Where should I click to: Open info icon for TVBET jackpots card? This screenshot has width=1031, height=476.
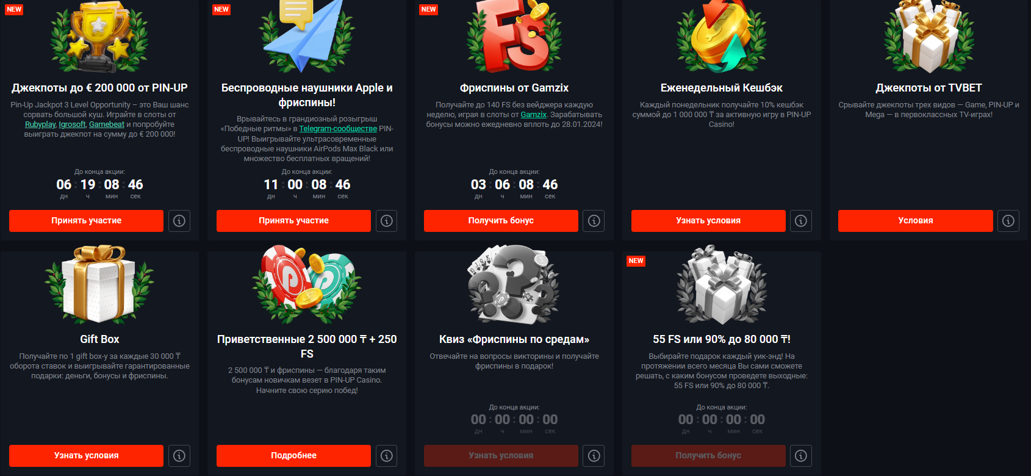pyautogui.click(x=1008, y=221)
